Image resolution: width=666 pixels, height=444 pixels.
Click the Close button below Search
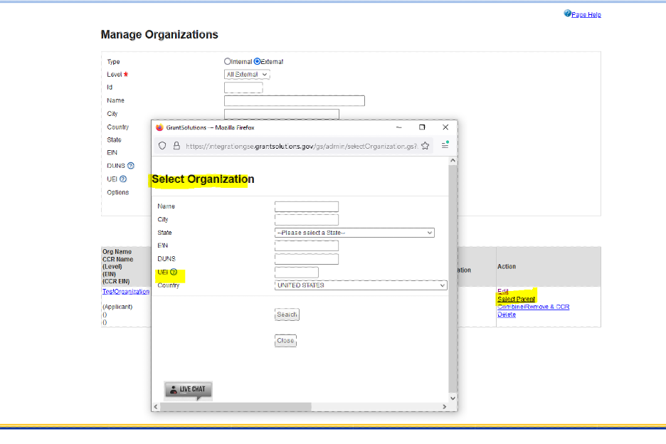tap(285, 341)
